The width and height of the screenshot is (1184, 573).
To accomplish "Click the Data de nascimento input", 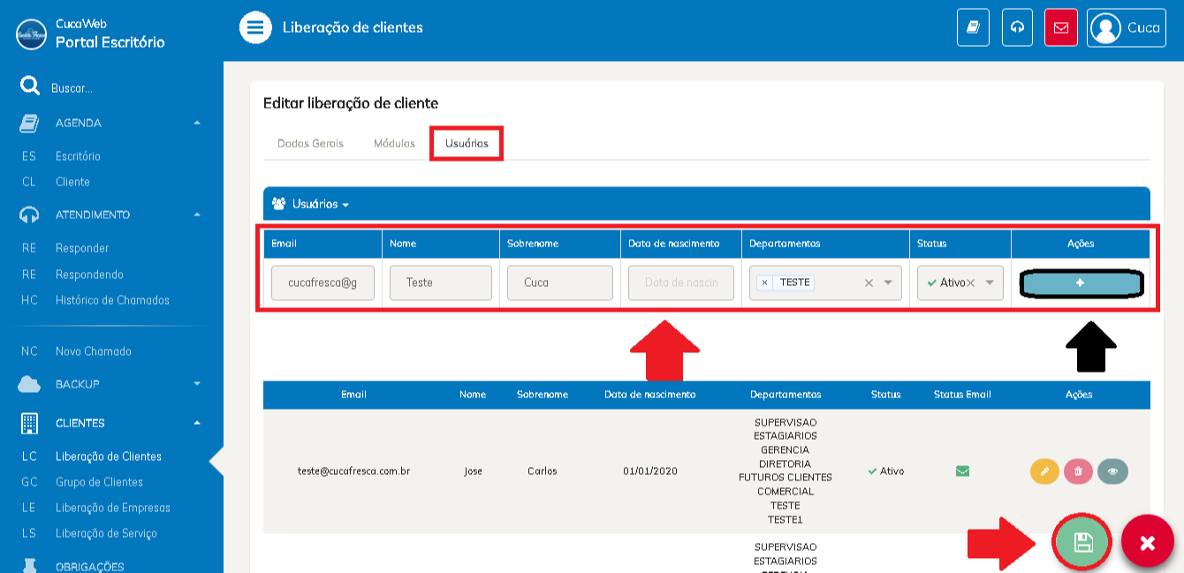I will pyautogui.click(x=681, y=283).
